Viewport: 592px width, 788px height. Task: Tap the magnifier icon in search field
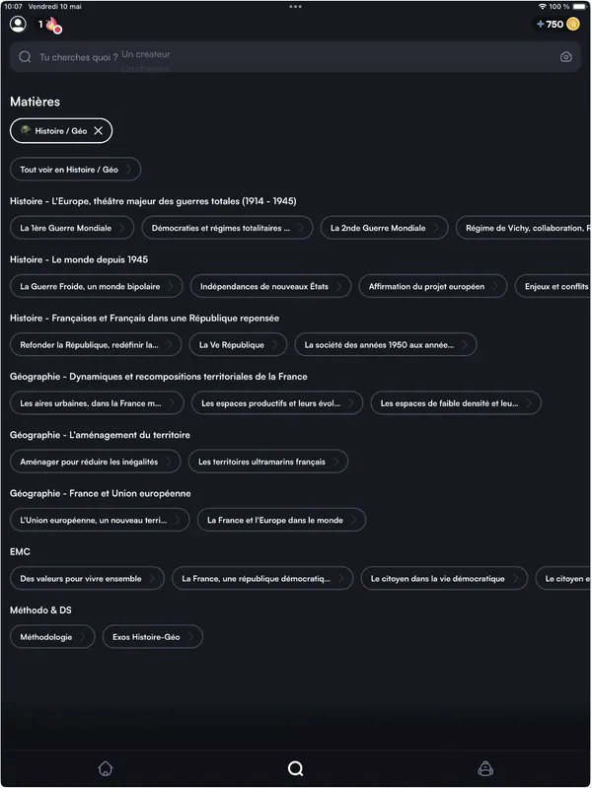point(25,57)
